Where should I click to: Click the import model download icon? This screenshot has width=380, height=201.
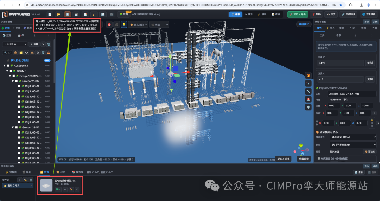tap(67, 14)
